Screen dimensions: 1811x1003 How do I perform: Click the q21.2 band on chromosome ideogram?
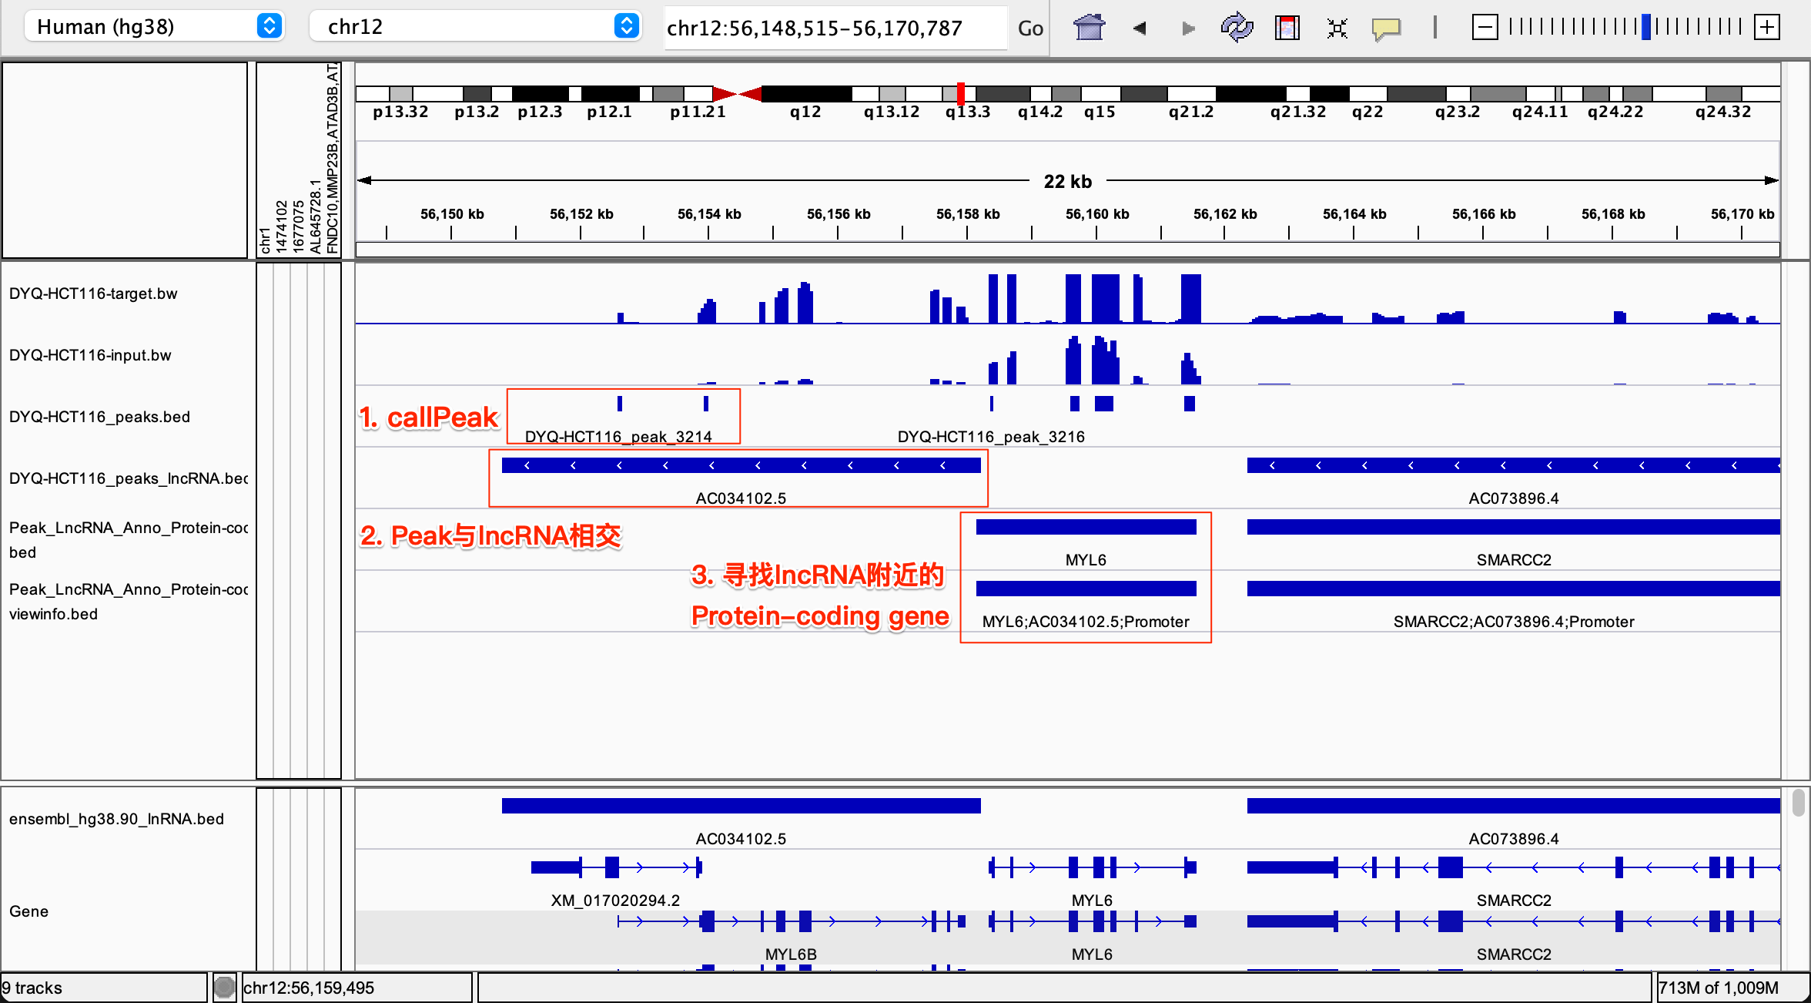(x=1190, y=94)
